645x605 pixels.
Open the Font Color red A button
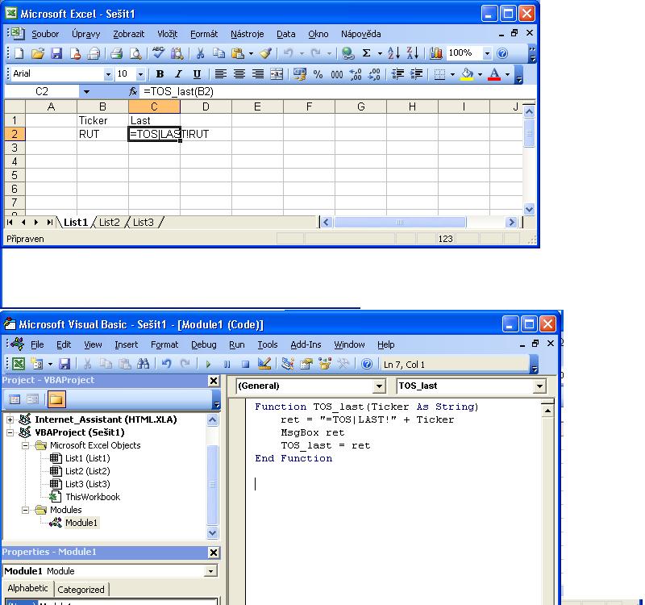(494, 74)
